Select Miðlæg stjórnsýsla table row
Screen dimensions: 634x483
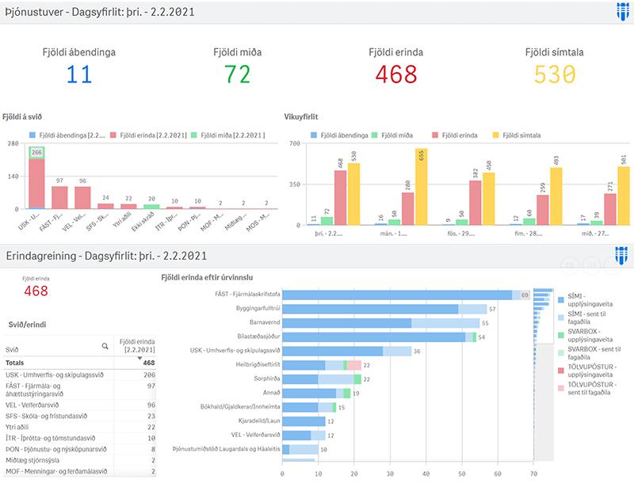pyautogui.click(x=80, y=460)
